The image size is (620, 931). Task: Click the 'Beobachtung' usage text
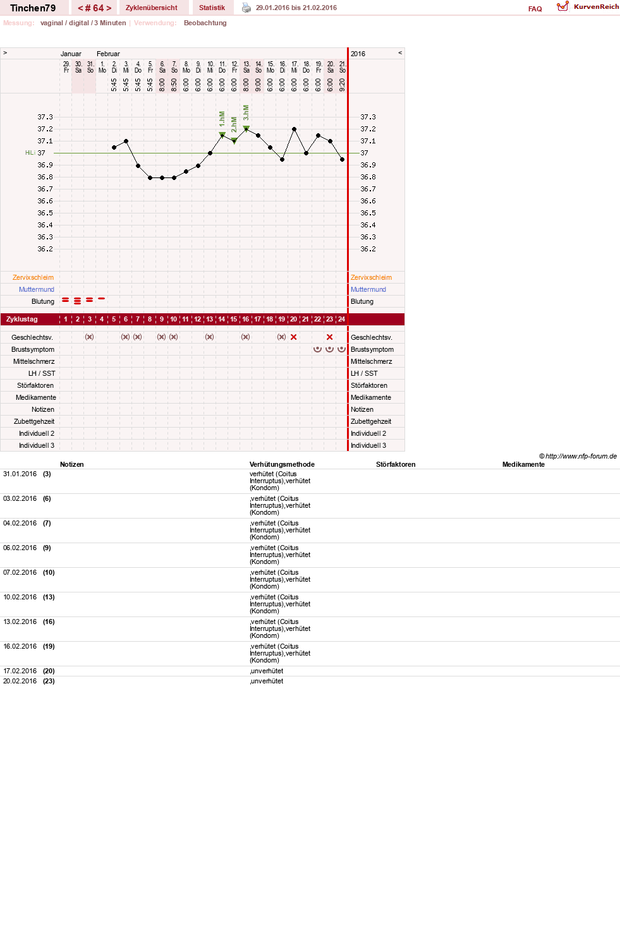(x=205, y=23)
